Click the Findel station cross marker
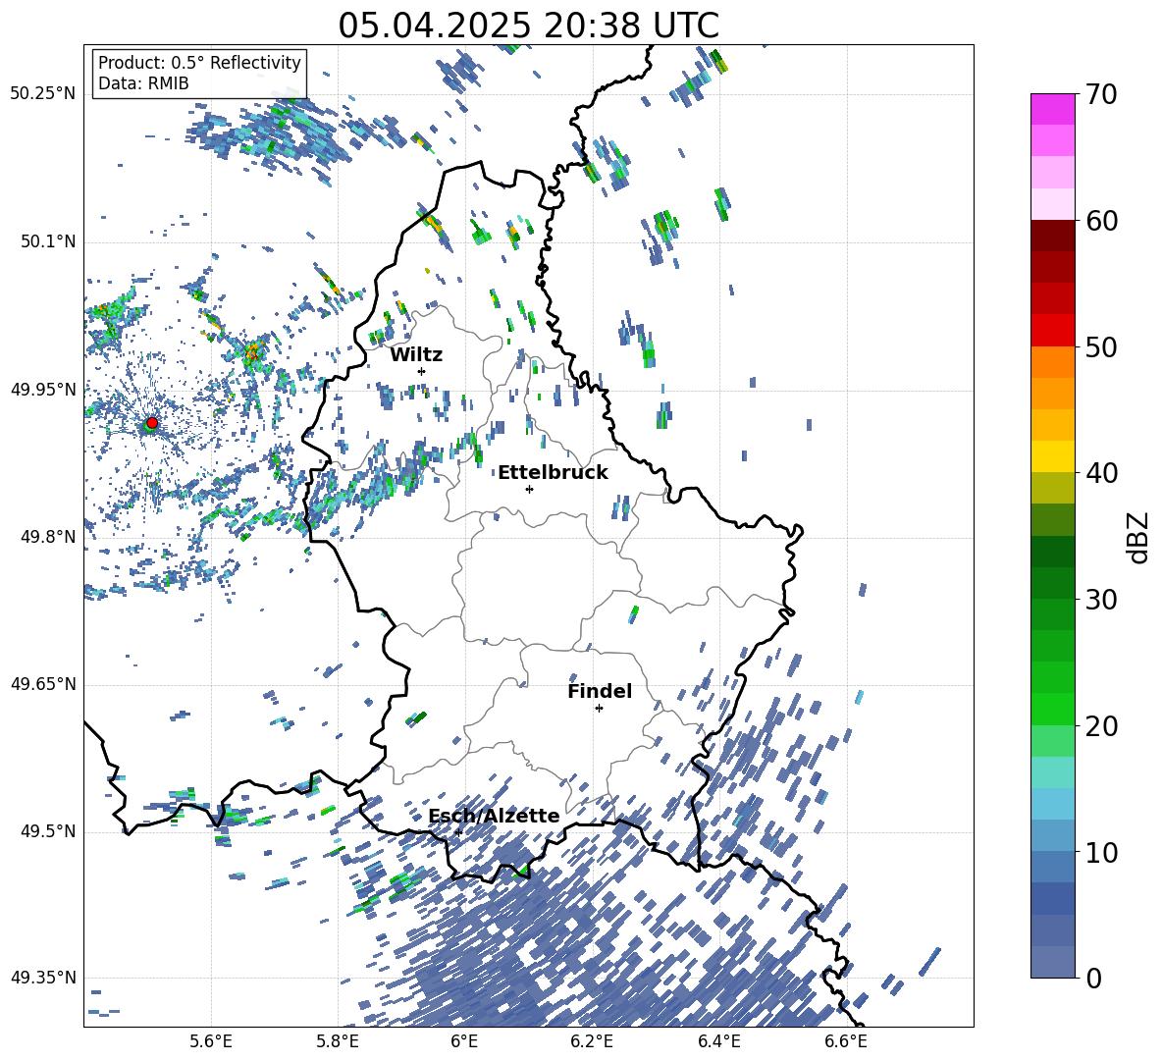The image size is (1162, 1061). [x=599, y=709]
